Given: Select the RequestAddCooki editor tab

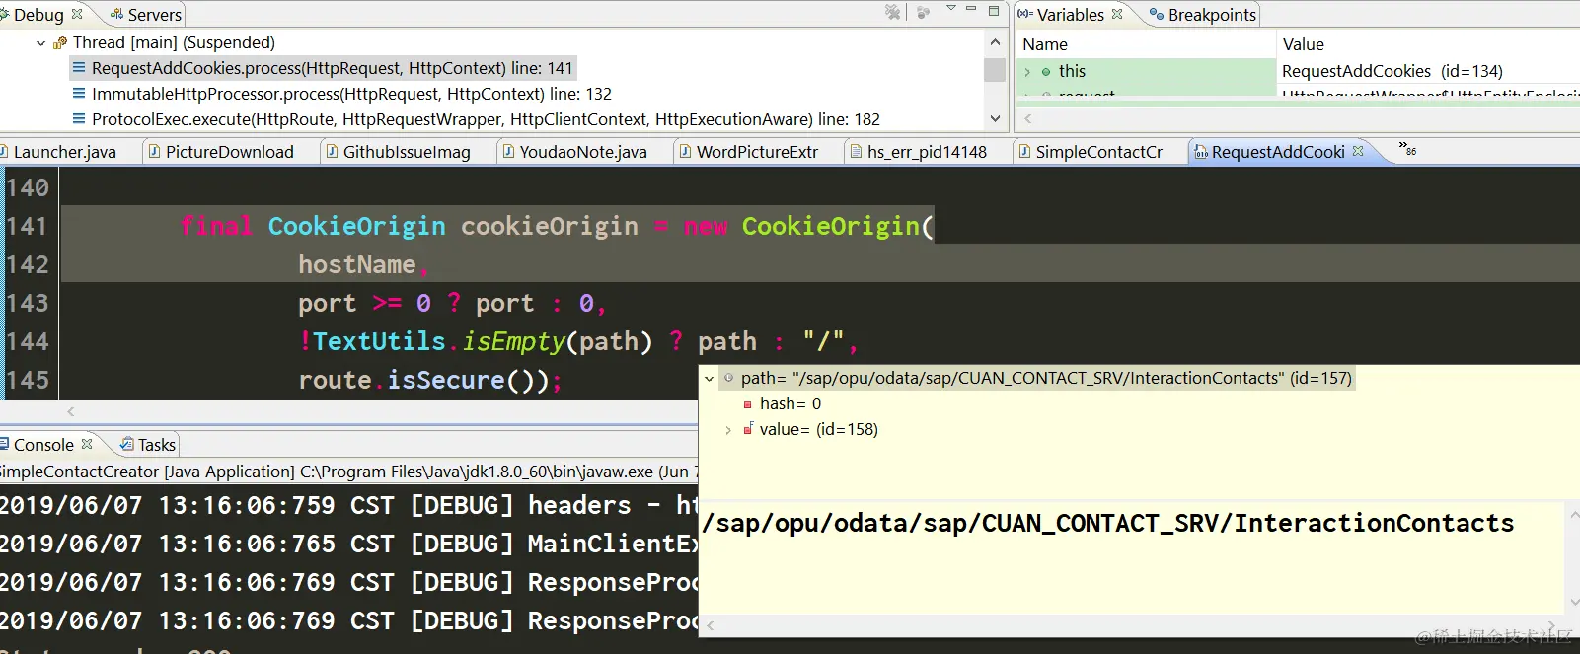Looking at the screenshot, I should click(1277, 152).
